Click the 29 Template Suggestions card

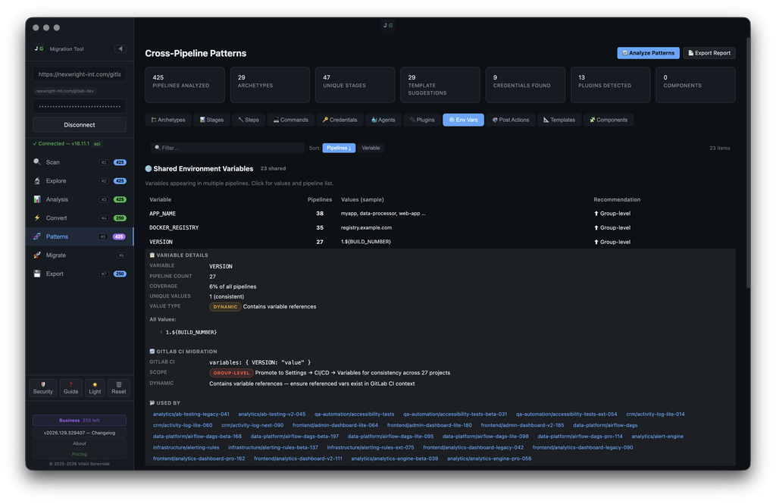coord(440,85)
